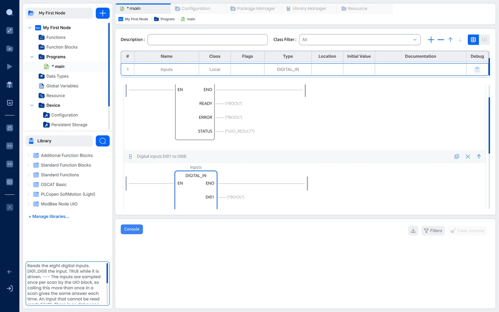Image resolution: width=499 pixels, height=312 pixels.
Task: Select the coil tool in sidebar
Action: [10, 146]
